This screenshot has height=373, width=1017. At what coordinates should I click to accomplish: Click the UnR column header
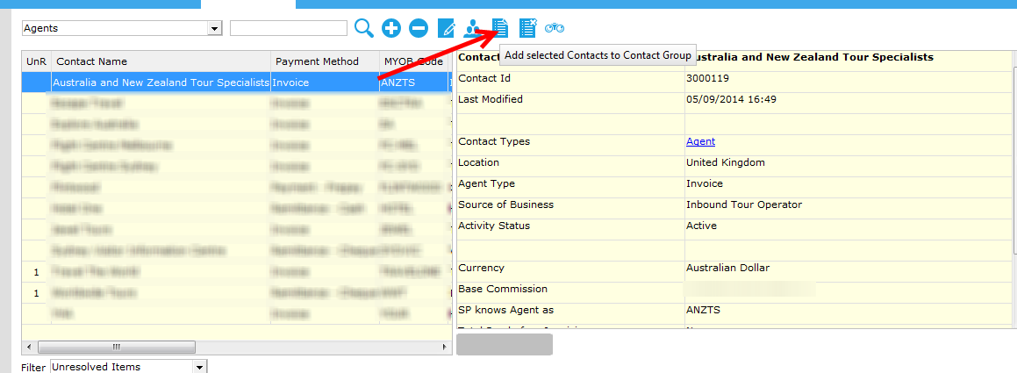pos(36,61)
